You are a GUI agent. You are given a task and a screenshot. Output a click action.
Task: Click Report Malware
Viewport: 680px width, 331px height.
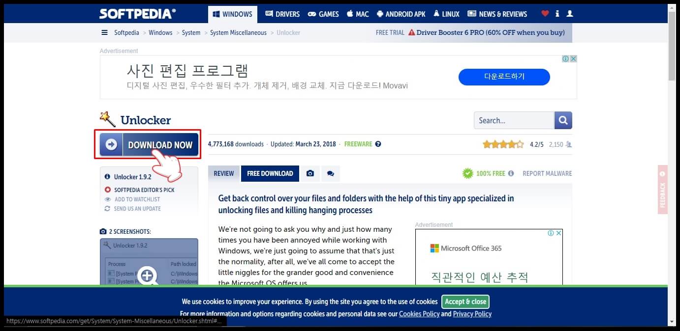click(547, 173)
